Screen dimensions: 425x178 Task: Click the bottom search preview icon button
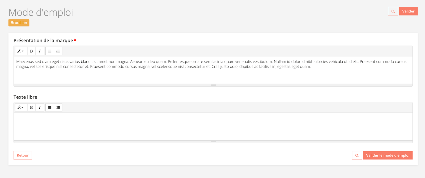click(357, 155)
